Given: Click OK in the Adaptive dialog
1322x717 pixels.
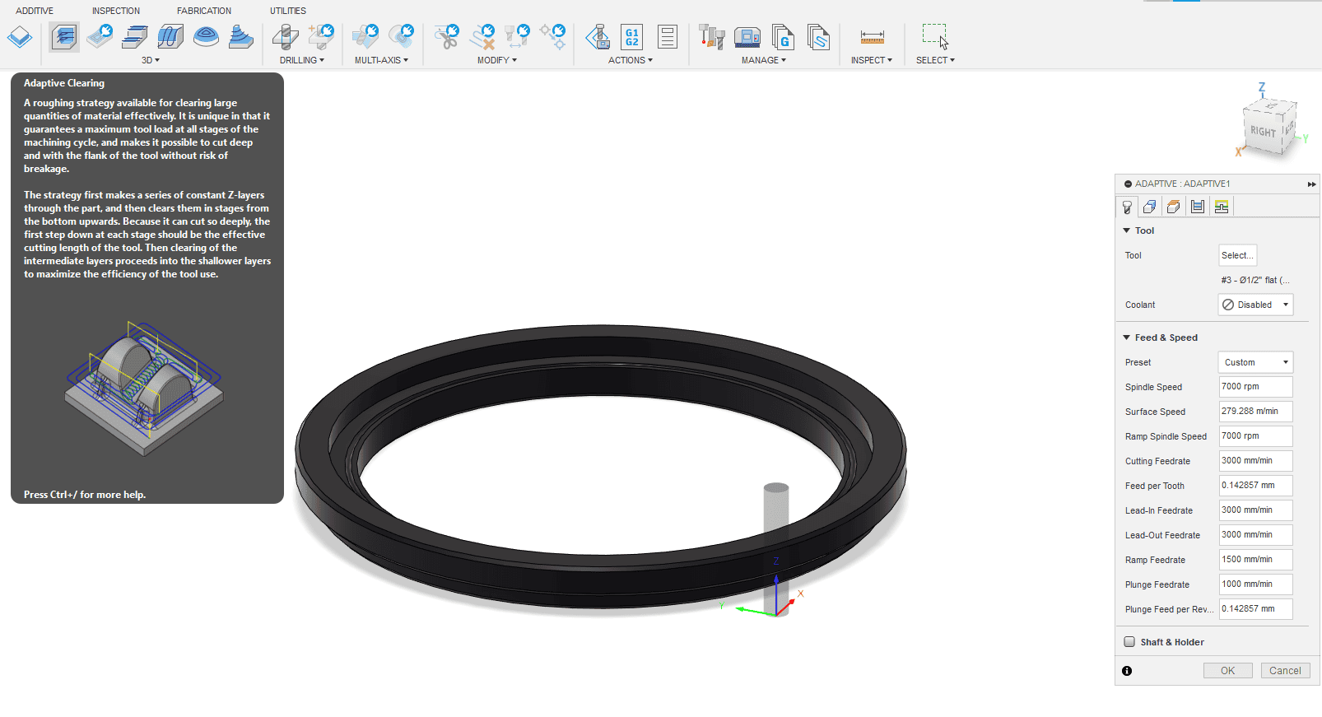Looking at the screenshot, I should click(1227, 671).
